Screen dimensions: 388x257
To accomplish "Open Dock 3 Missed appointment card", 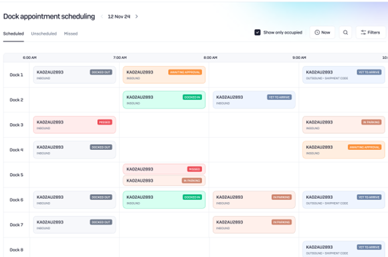I will click(x=74, y=124).
